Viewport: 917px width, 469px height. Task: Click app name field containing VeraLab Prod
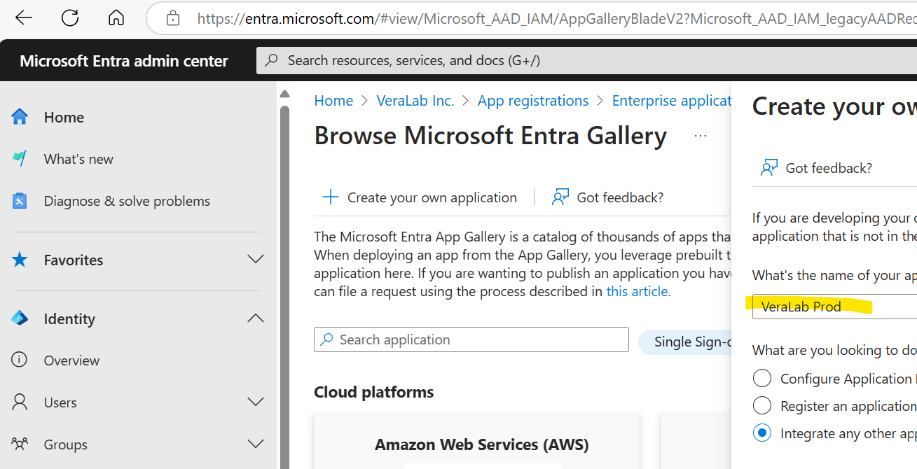834,307
